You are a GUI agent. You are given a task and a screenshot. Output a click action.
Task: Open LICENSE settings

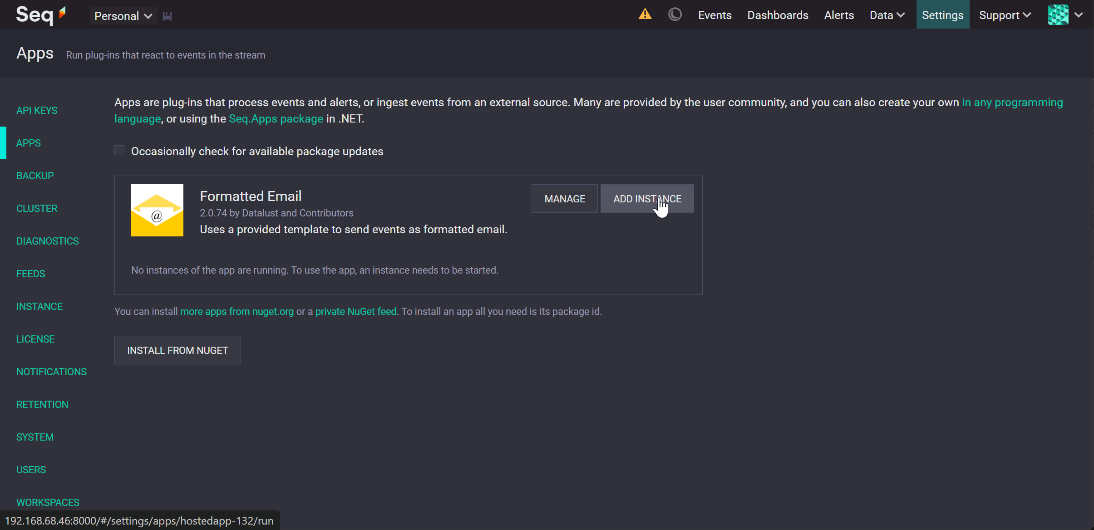point(35,339)
